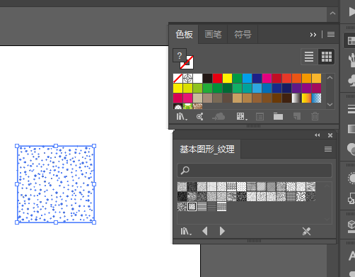The height and width of the screenshot is (277, 355).
Task: Collapse the 基本图形_纹理 panel double-arrow
Action: pyautogui.click(x=318, y=135)
